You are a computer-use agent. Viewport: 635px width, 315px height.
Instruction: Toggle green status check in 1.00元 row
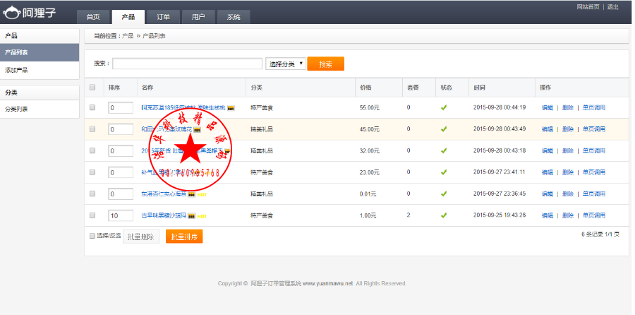tap(444, 215)
